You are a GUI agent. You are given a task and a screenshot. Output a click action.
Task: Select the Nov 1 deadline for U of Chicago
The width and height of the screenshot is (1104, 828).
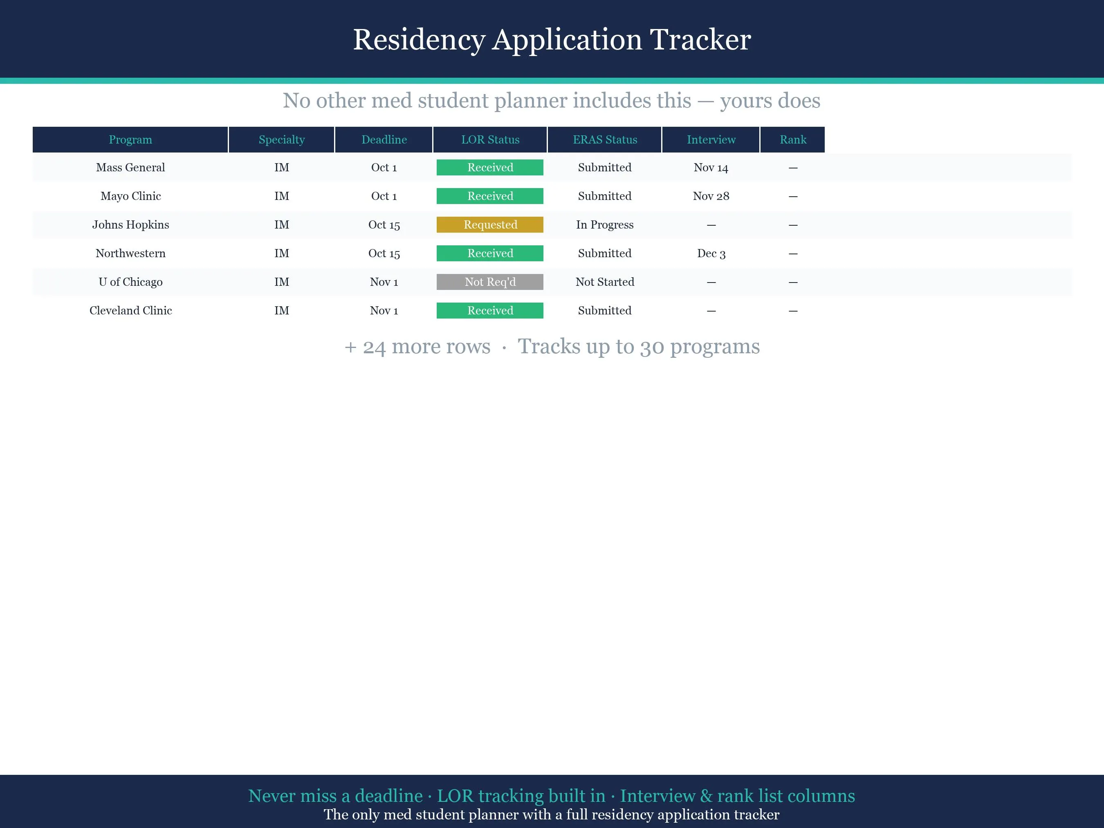(384, 282)
